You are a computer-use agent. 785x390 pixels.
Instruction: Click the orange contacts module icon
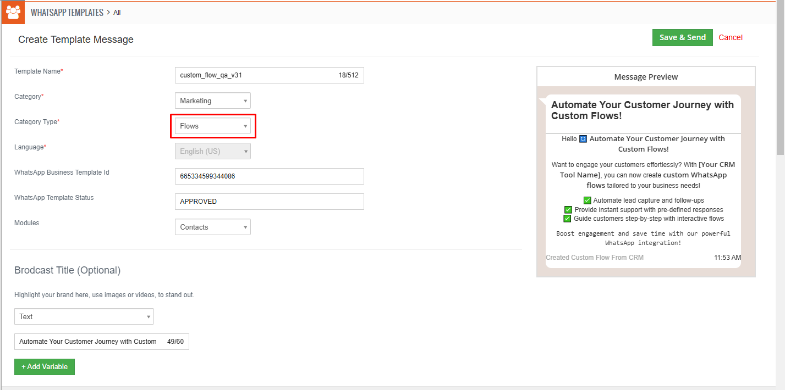[13, 12]
